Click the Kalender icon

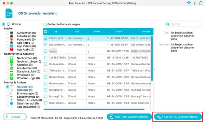click(12, 90)
